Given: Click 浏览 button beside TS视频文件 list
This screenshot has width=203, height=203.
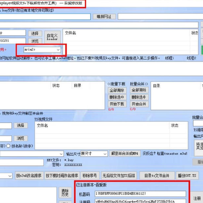Looking at the screenshot, I should coord(21,139).
